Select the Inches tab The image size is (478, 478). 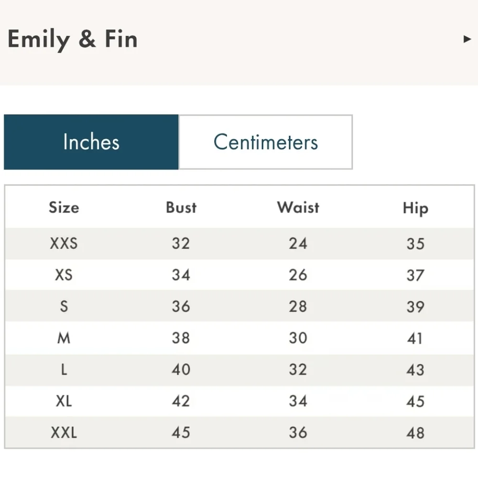[91, 142]
